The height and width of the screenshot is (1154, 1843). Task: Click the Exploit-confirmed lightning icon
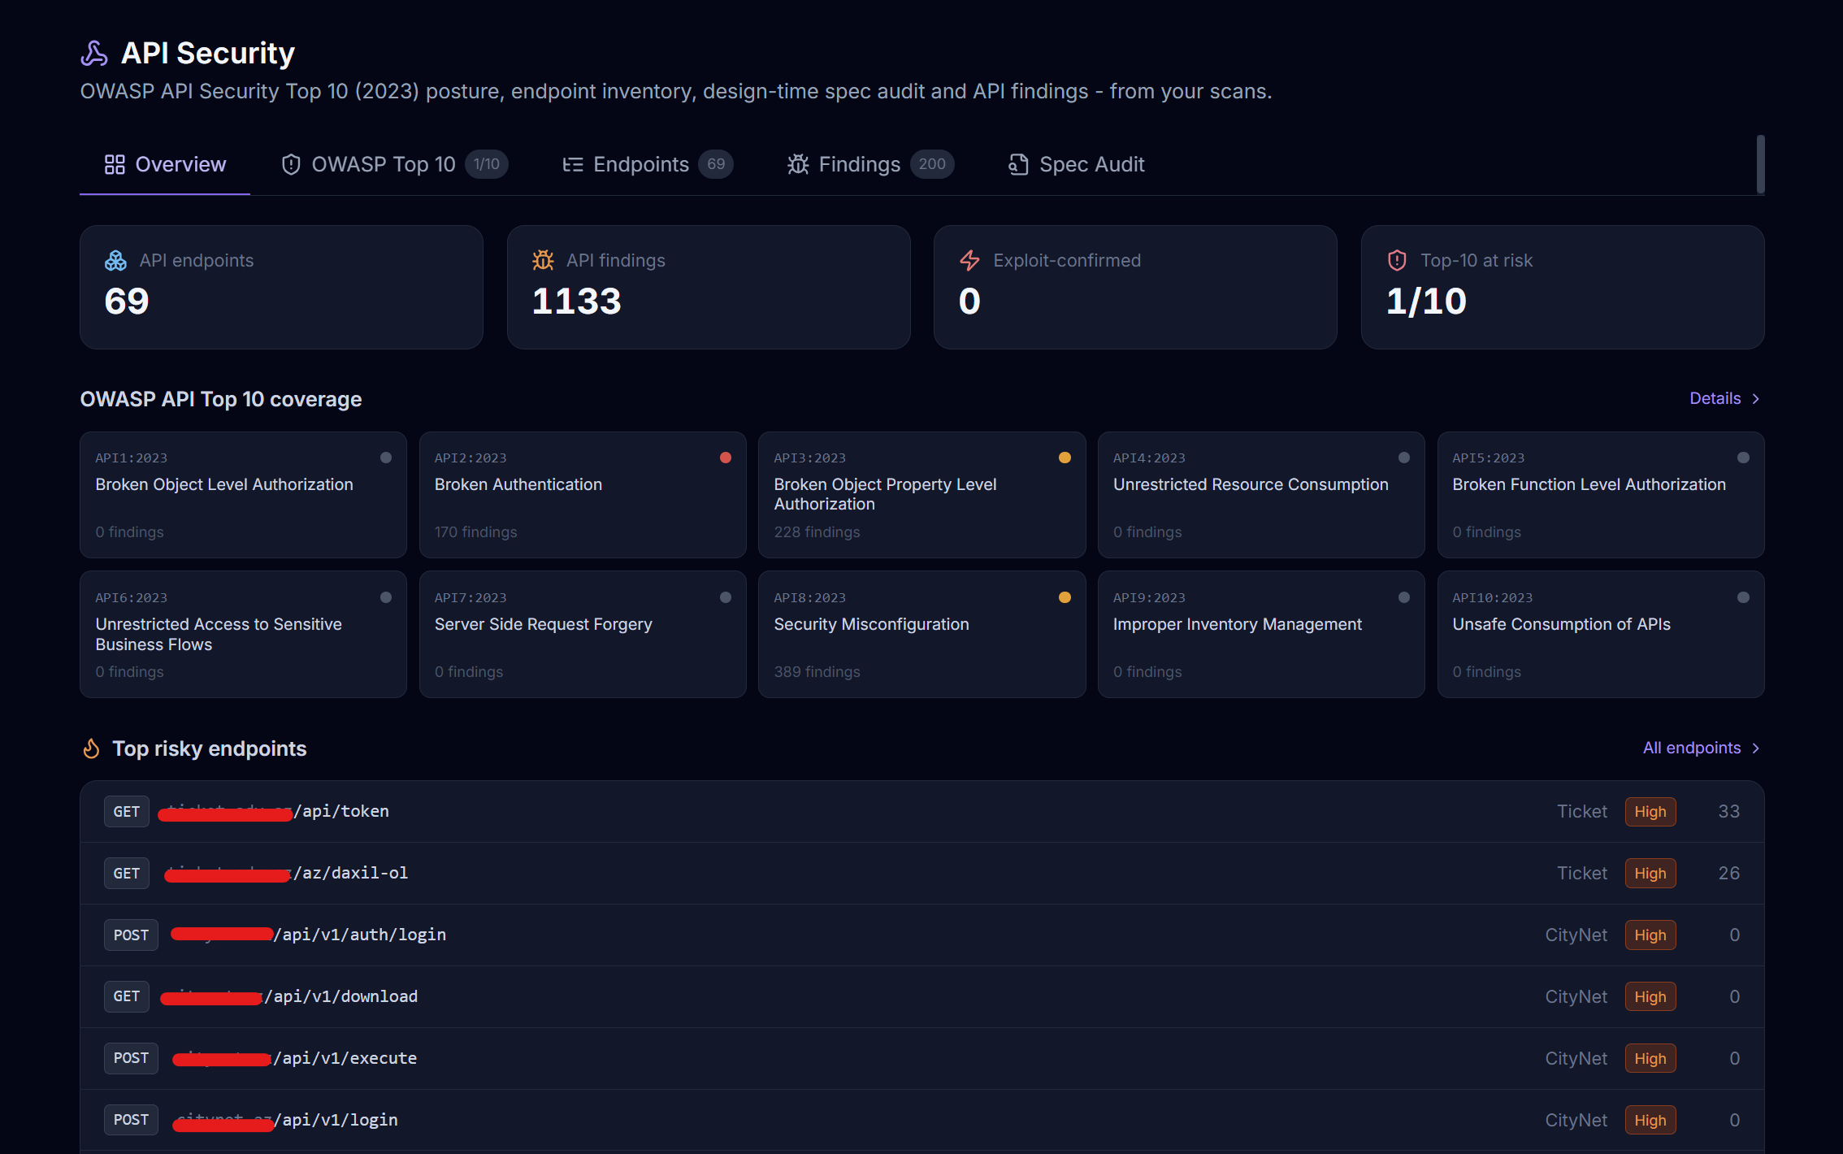(969, 261)
